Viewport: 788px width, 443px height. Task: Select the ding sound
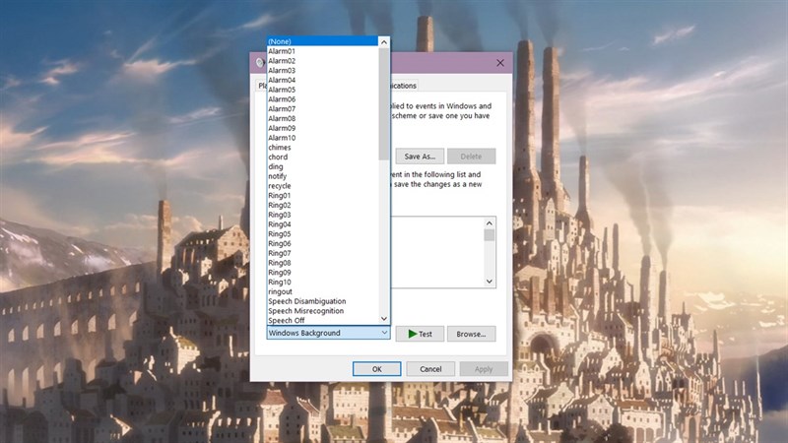coord(323,166)
